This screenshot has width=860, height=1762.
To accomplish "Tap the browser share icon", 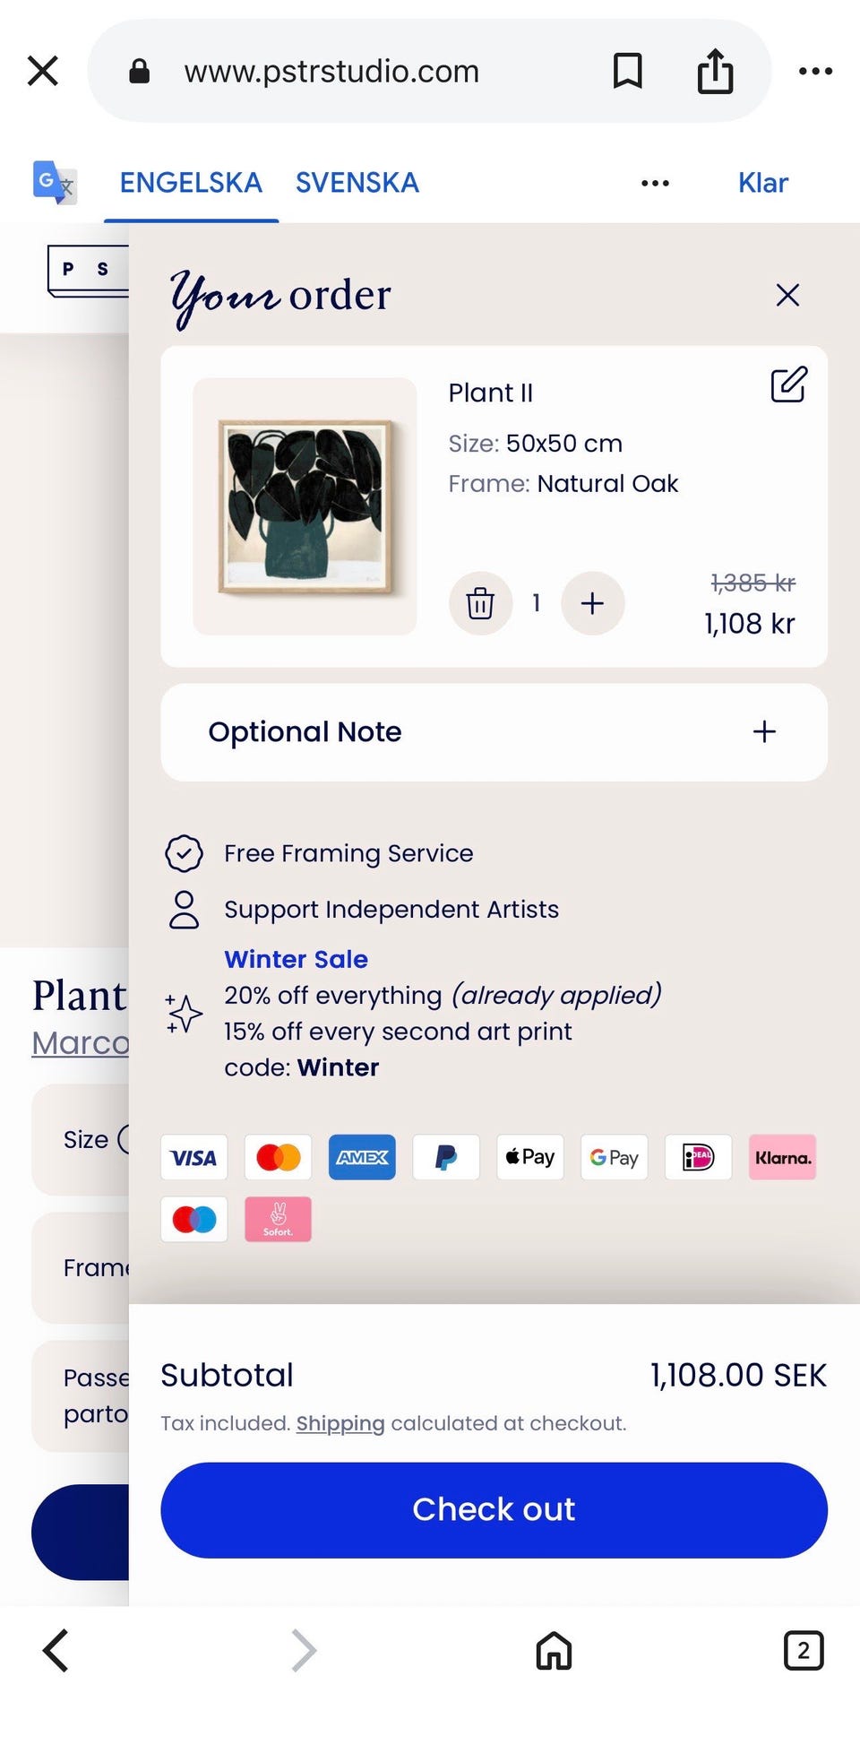I will 715,71.
